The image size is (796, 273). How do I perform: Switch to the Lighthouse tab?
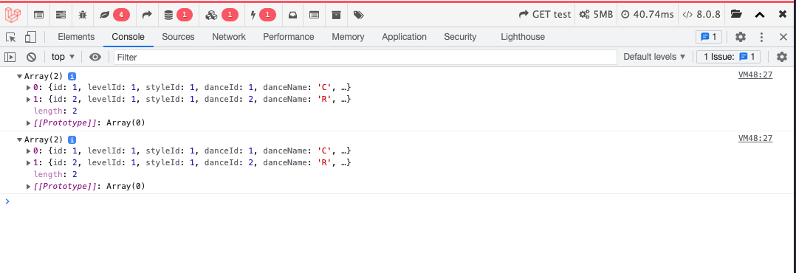pyautogui.click(x=523, y=37)
